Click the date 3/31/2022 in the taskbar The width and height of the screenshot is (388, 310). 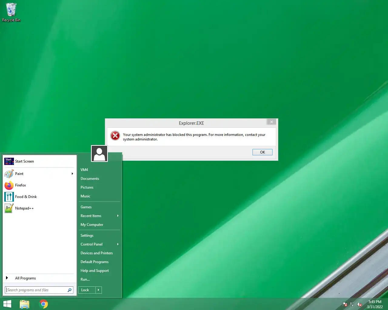(x=375, y=307)
